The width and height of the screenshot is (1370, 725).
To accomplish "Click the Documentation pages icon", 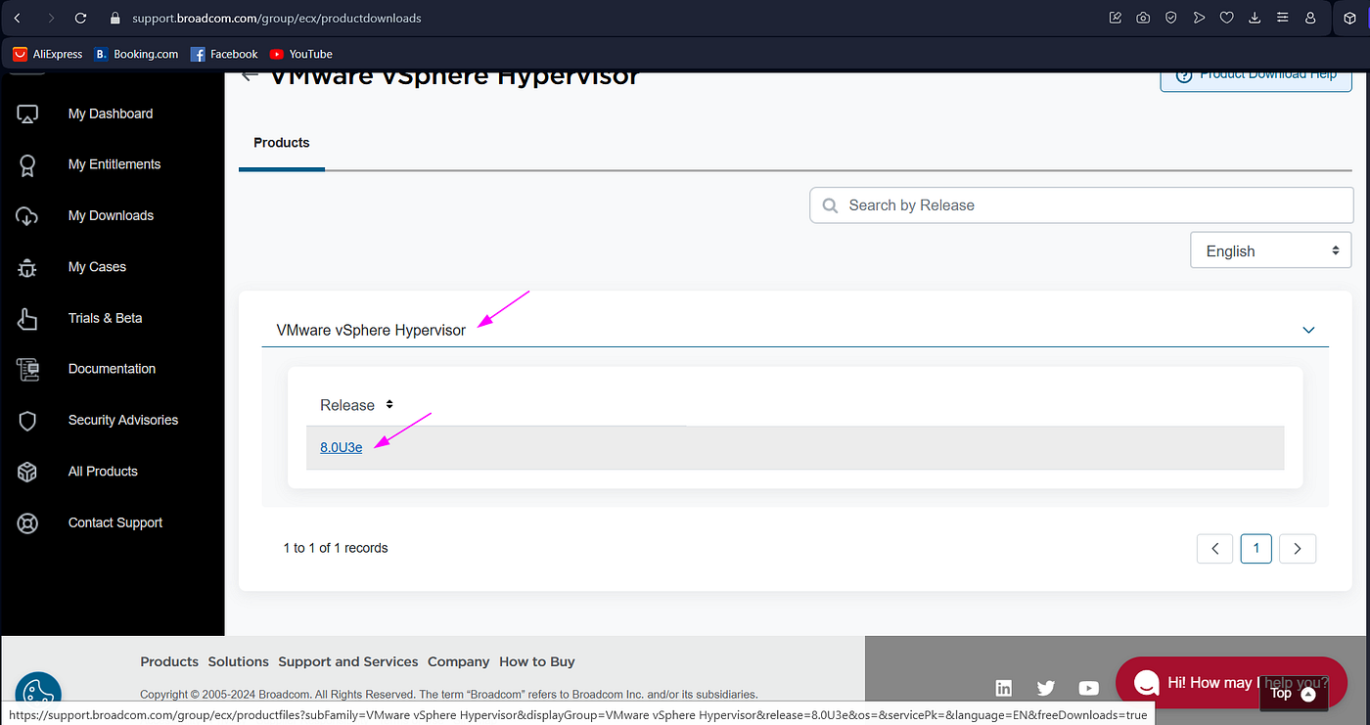I will [x=27, y=370].
